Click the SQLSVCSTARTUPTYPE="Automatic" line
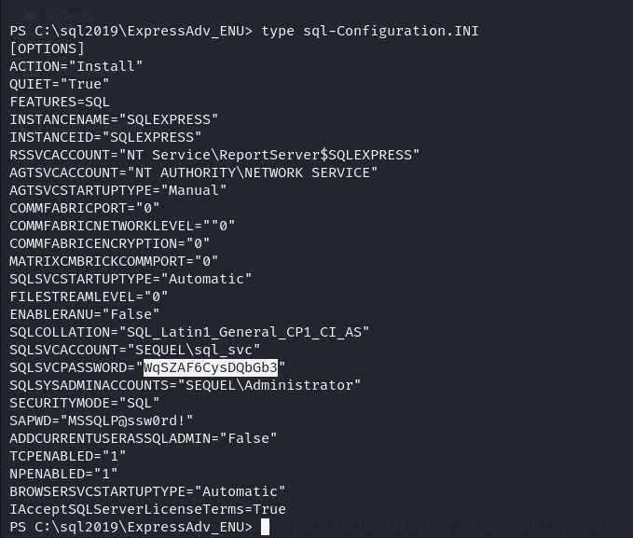 [x=131, y=279]
